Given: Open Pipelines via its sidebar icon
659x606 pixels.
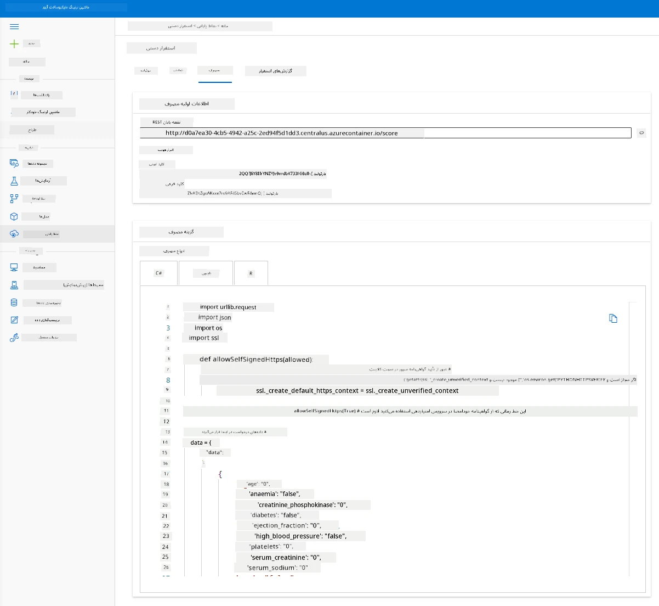Looking at the screenshot, I should [14, 198].
